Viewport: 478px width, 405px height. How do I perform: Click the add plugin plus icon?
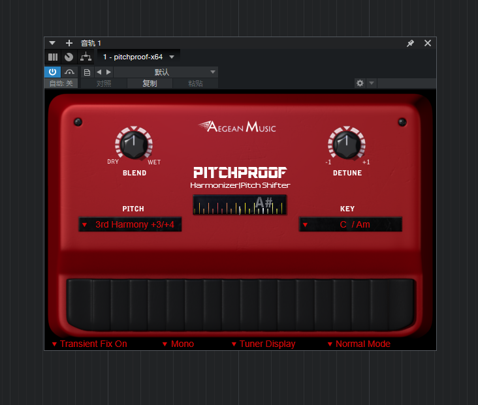[x=69, y=43]
